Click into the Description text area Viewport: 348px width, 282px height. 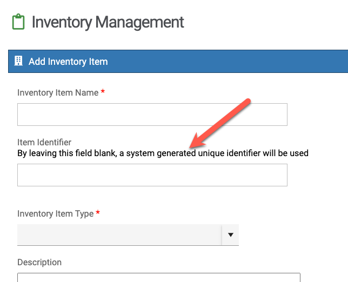(158, 278)
